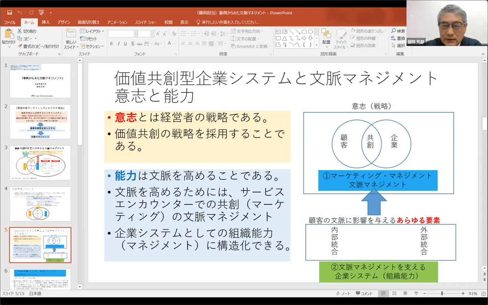Image resolution: width=488 pixels, height=305 pixels.
Task: Justify text alignment icon
Action: coord(204,44)
